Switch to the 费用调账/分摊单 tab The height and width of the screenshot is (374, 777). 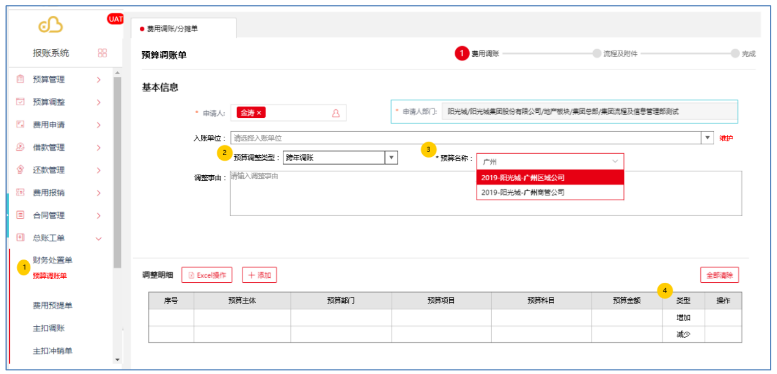pos(184,29)
